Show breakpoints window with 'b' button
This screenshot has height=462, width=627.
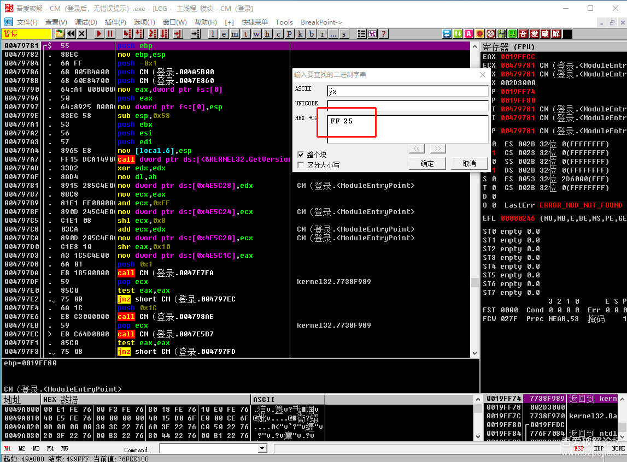click(x=311, y=34)
